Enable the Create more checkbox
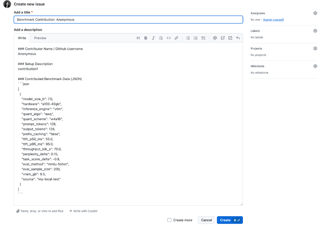This screenshot has width=326, height=227. click(169, 220)
